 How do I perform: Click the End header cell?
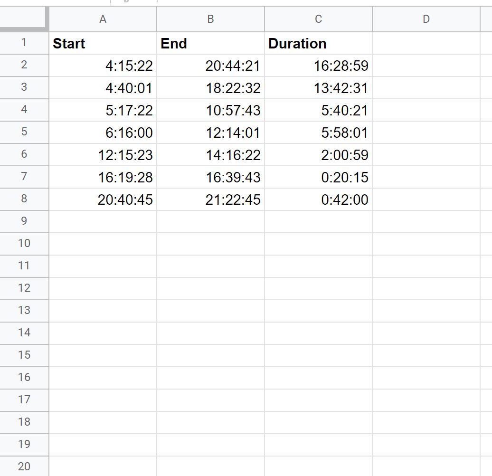pos(210,43)
